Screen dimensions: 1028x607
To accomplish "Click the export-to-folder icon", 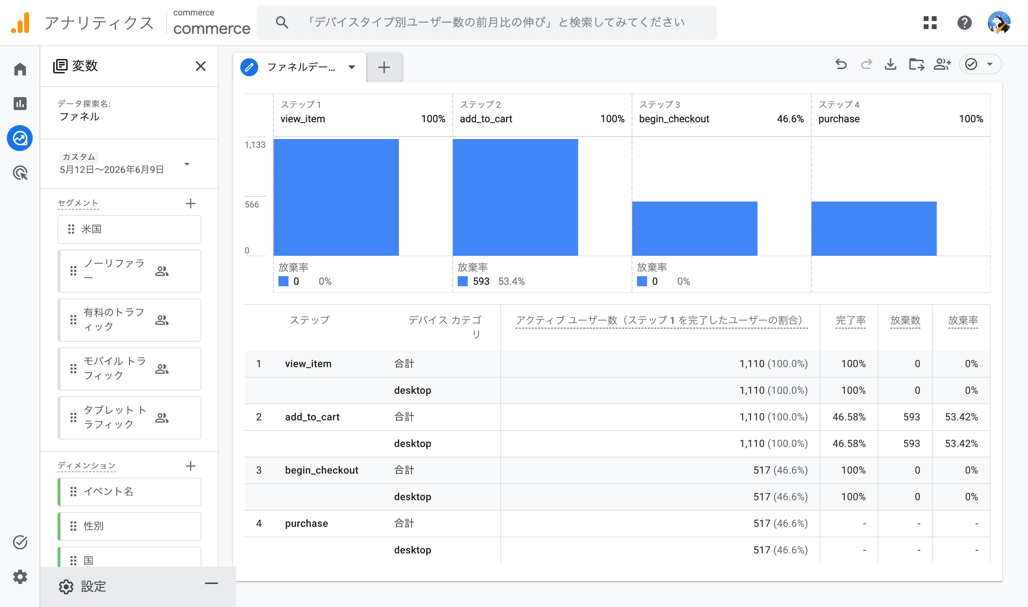I will pos(916,64).
